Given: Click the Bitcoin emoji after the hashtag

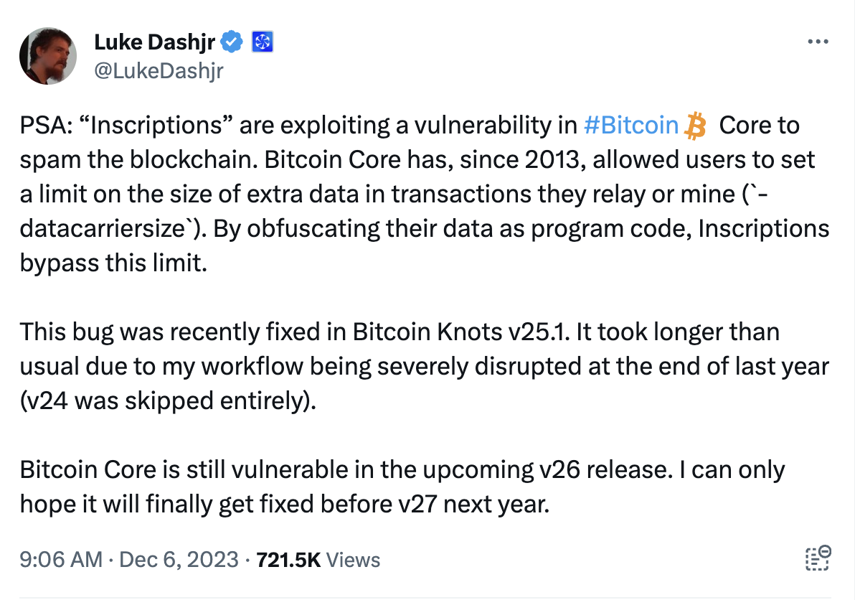Looking at the screenshot, I should coord(694,125).
